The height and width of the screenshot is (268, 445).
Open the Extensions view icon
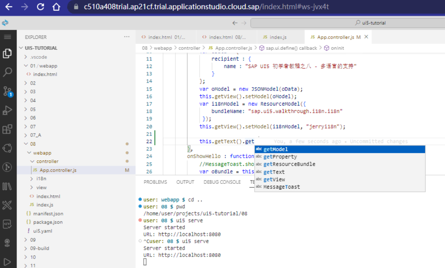click(8, 129)
